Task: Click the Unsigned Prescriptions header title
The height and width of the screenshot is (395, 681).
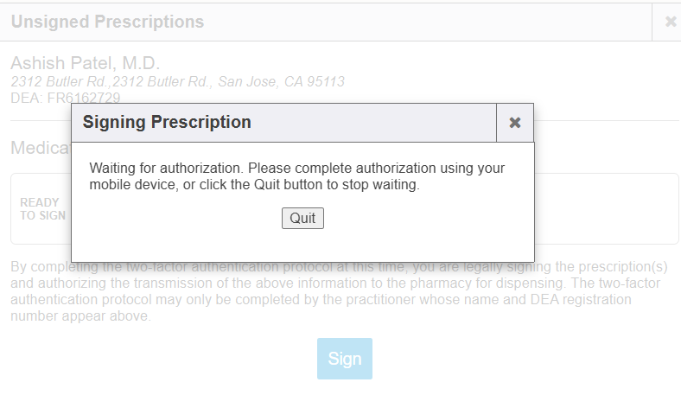Action: click(x=107, y=22)
